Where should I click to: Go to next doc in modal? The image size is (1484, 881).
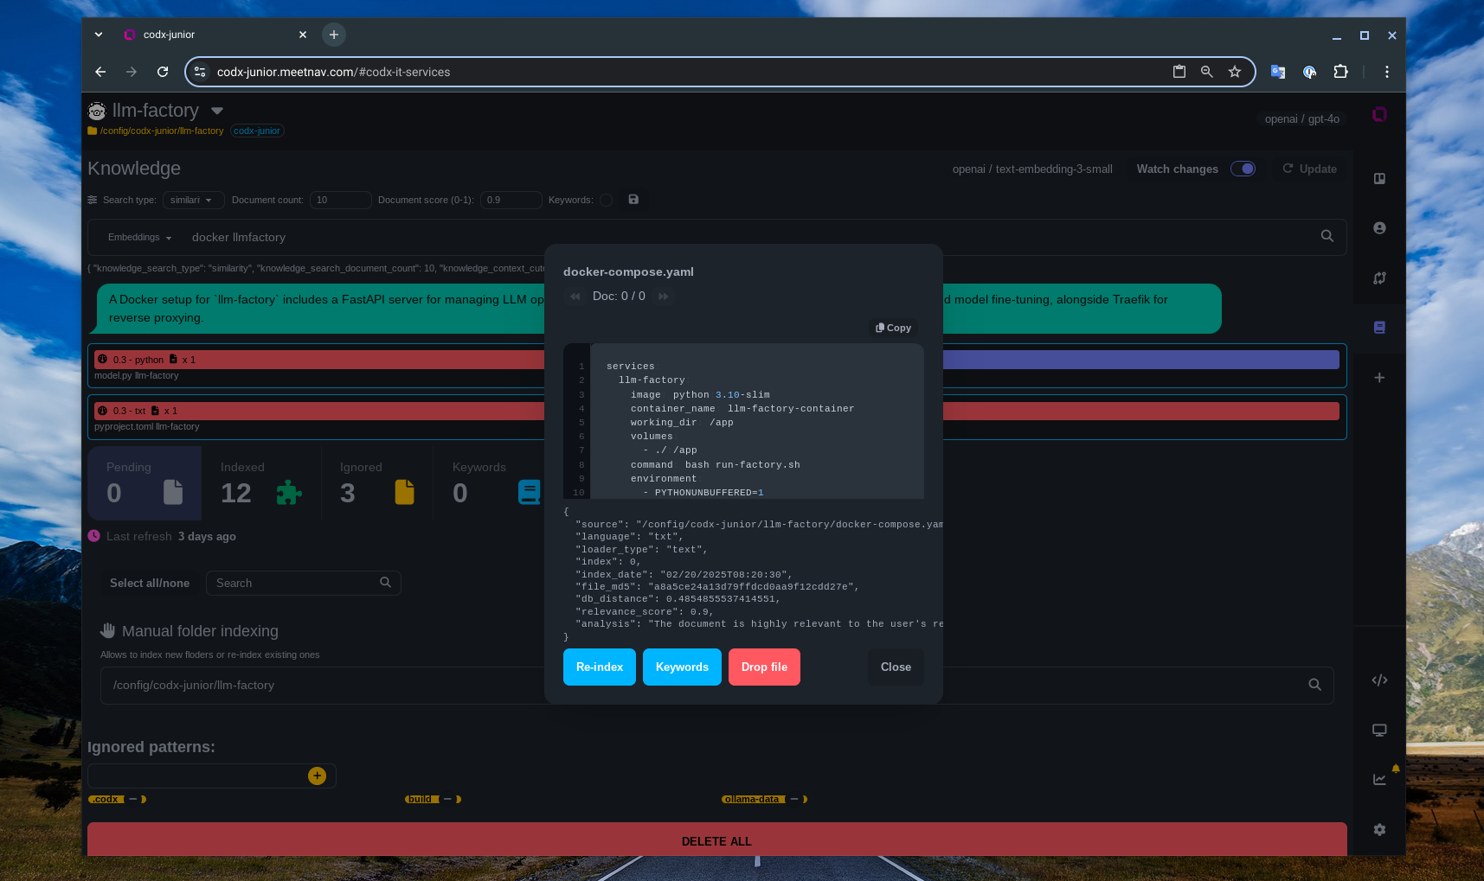[663, 297]
